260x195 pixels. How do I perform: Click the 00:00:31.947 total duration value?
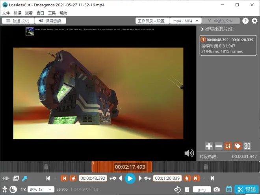coord(244,157)
